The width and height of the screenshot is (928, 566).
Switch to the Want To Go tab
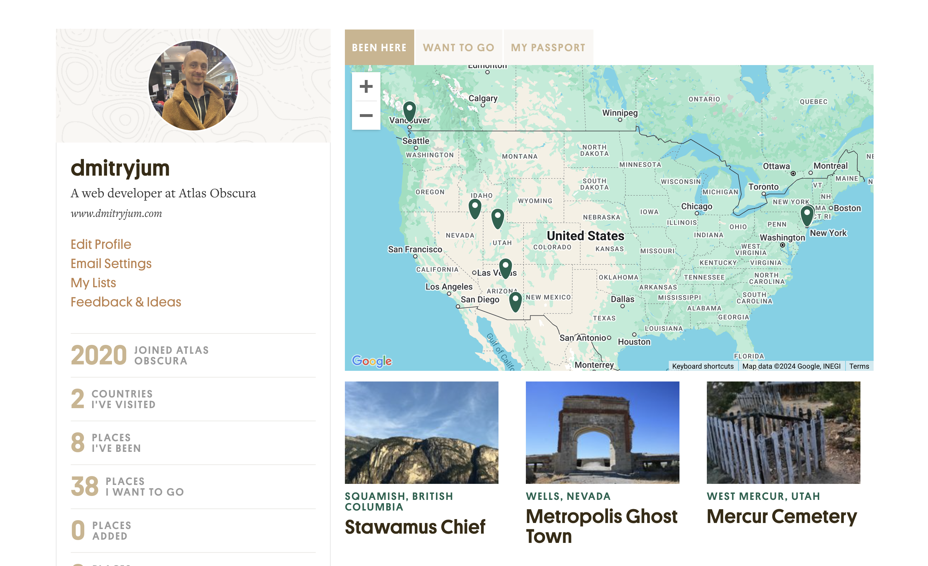458,47
